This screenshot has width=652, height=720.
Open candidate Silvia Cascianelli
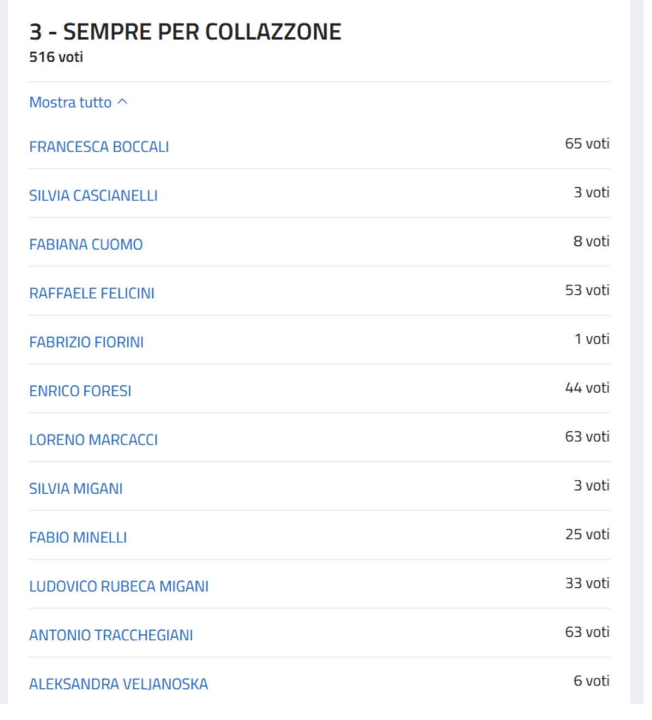(93, 196)
